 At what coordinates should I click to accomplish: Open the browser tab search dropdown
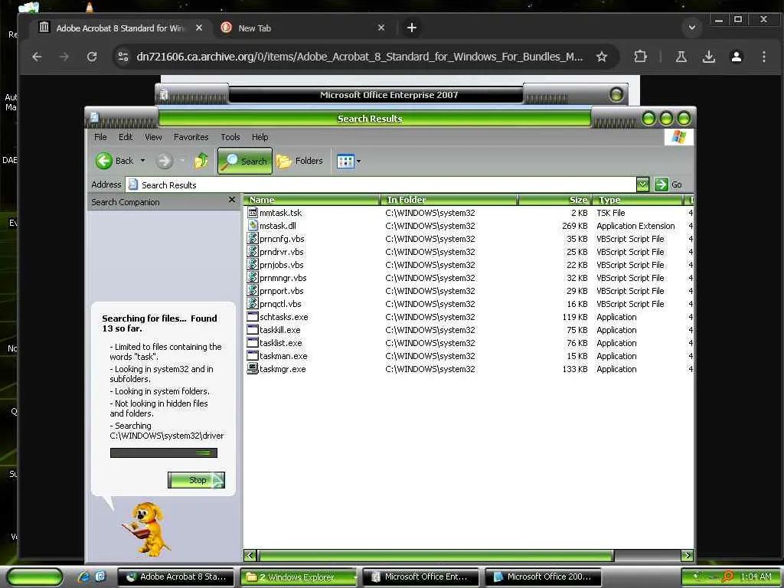[692, 28]
